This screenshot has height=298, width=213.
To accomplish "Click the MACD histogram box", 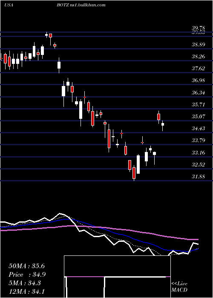I will point(117,277).
